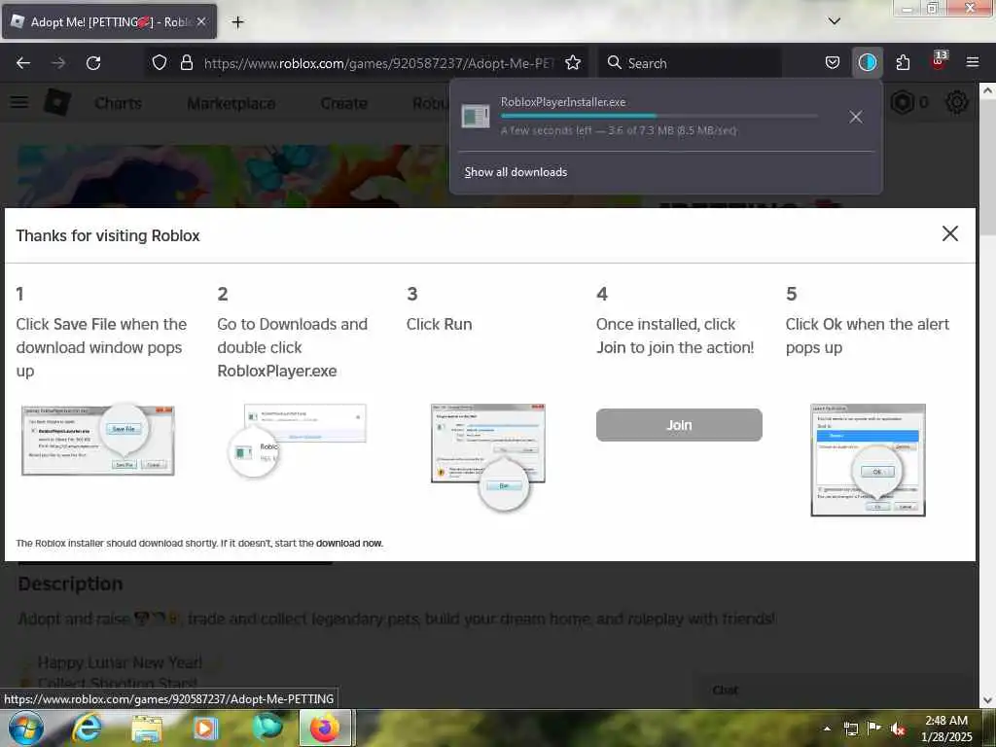Click the download progress bar
The image size is (996, 747).
point(658,116)
